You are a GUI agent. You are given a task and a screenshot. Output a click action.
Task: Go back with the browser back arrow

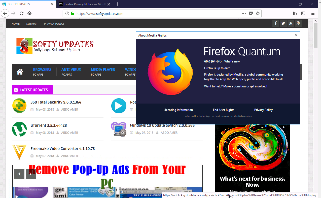(x=5, y=13)
